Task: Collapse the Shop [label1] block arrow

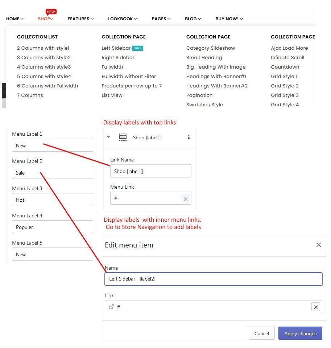Action: (x=108, y=137)
